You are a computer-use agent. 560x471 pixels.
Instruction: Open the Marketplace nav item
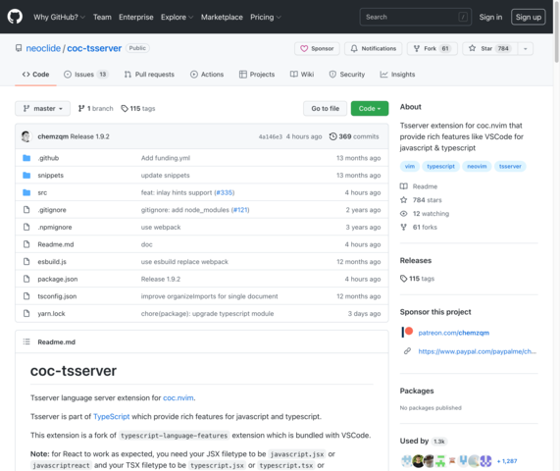[x=222, y=17]
